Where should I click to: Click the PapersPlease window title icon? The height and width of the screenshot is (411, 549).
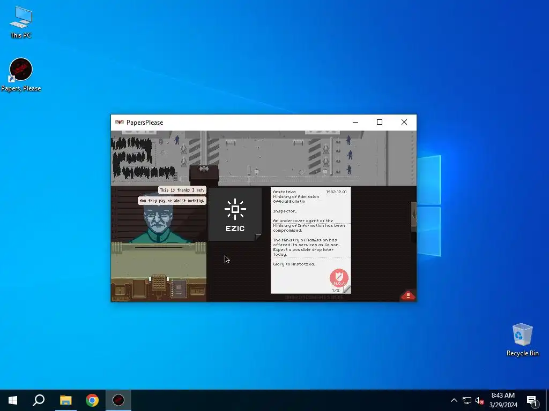click(120, 123)
